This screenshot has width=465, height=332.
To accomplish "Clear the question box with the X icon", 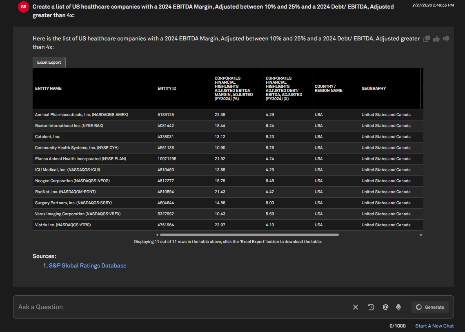I will coord(356,307).
